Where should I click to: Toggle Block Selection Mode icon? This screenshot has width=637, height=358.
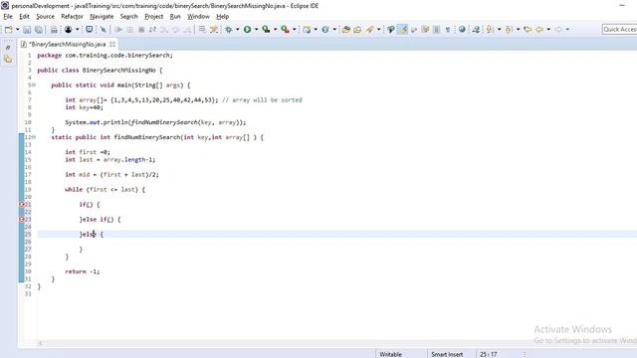pyautogui.click(x=437, y=29)
